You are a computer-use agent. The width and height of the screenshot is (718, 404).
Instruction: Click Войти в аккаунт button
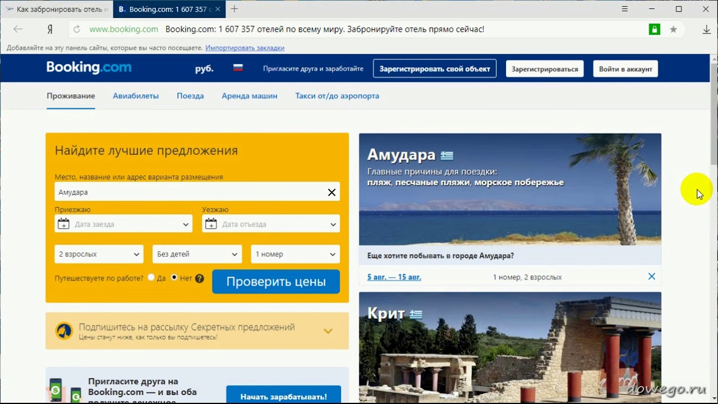tap(625, 69)
